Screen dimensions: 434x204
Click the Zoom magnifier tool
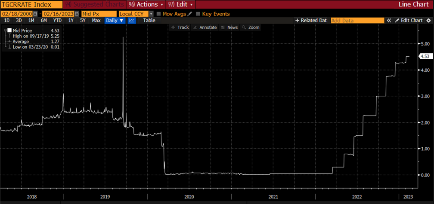250,27
